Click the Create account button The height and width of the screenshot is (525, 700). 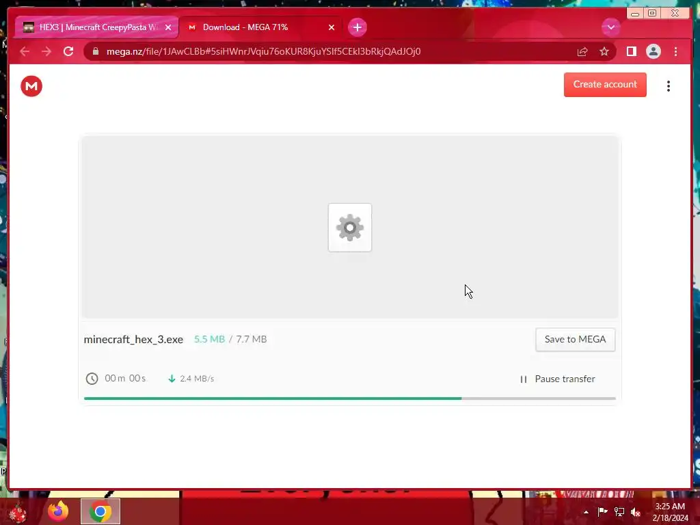tap(605, 84)
